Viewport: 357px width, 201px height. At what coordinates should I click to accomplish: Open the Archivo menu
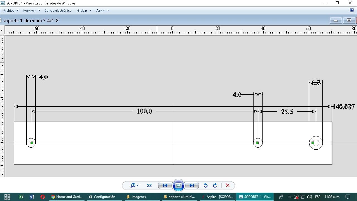[x=11, y=11]
